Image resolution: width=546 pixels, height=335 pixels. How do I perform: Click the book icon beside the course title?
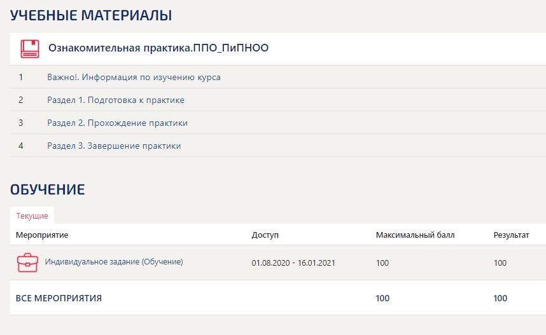[29, 49]
